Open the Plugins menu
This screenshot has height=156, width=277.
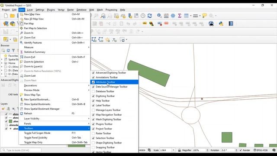[51, 10]
